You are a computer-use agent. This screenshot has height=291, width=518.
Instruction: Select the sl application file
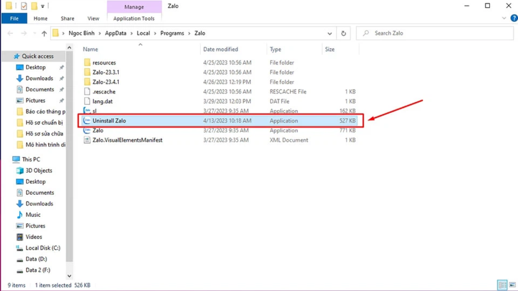coord(95,111)
